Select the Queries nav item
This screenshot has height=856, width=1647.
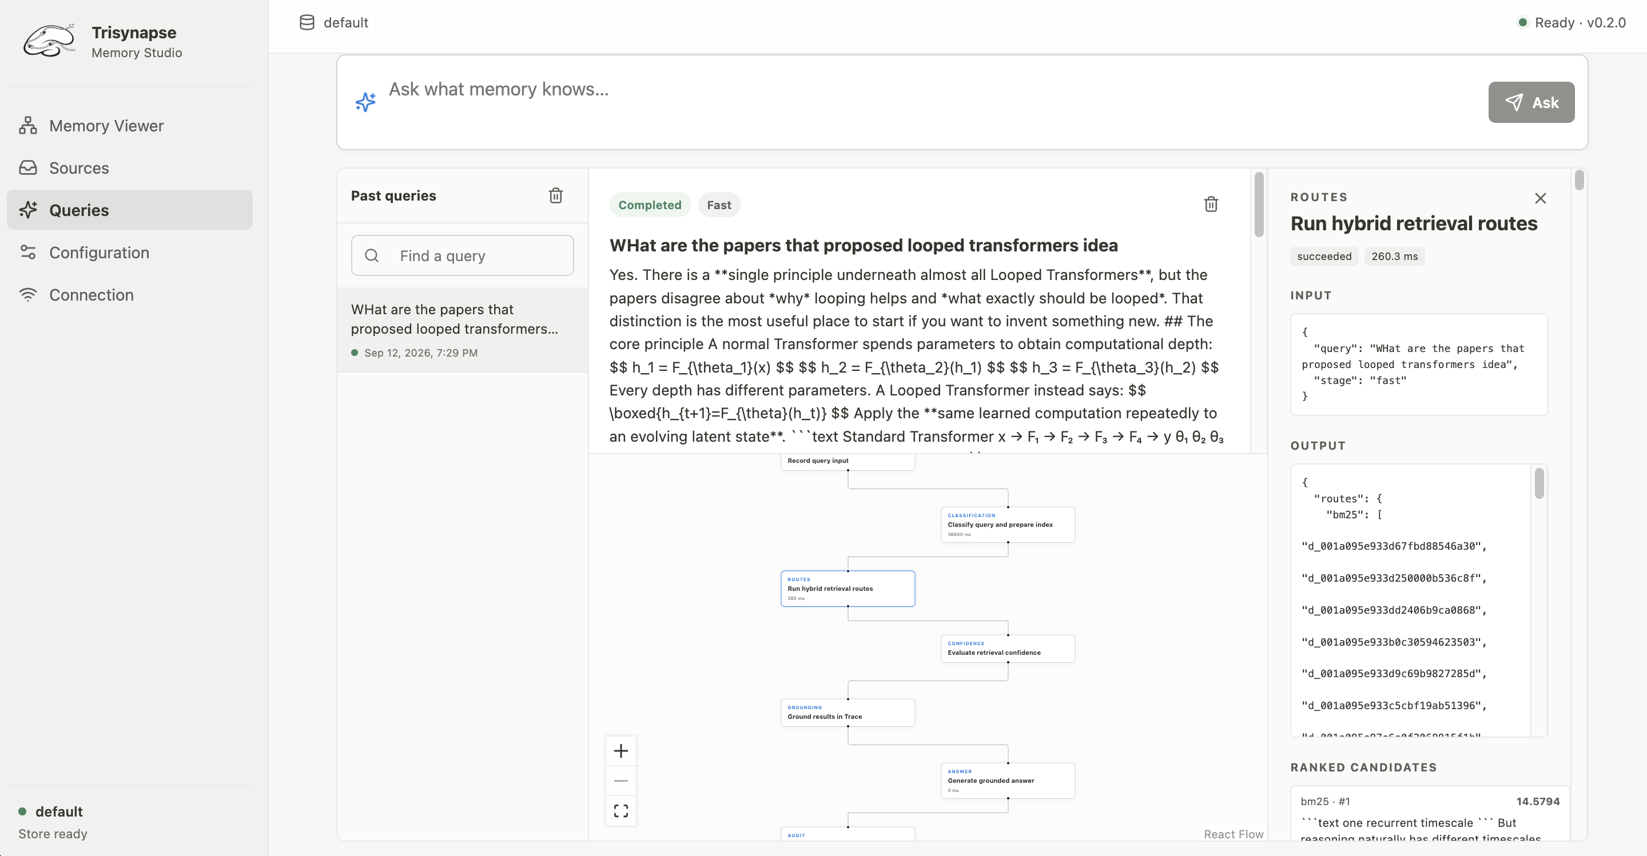click(130, 210)
